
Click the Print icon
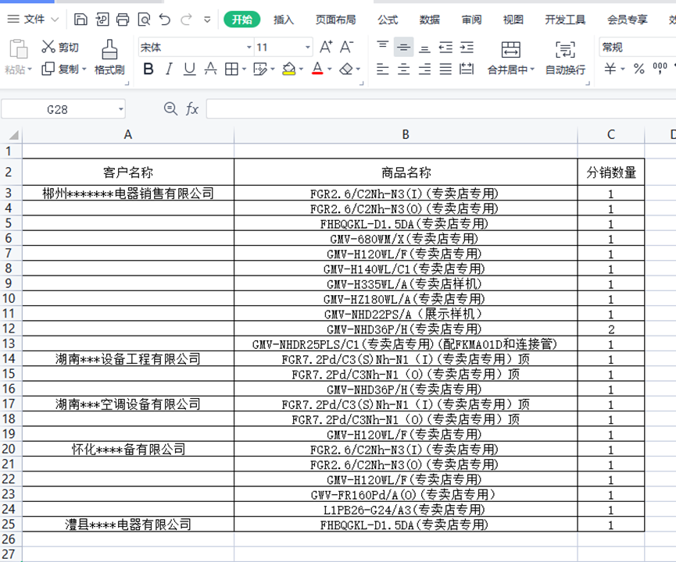(123, 20)
